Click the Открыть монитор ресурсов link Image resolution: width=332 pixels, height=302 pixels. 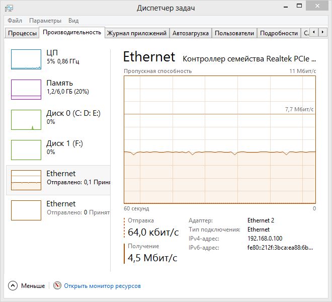point(102,286)
